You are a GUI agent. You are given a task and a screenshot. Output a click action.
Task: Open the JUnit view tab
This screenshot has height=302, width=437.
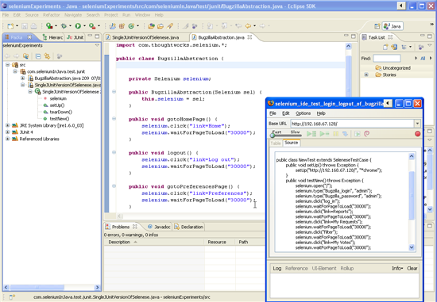click(x=75, y=37)
